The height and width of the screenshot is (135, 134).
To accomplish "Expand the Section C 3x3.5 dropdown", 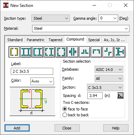I will click(x=105, y=88).
